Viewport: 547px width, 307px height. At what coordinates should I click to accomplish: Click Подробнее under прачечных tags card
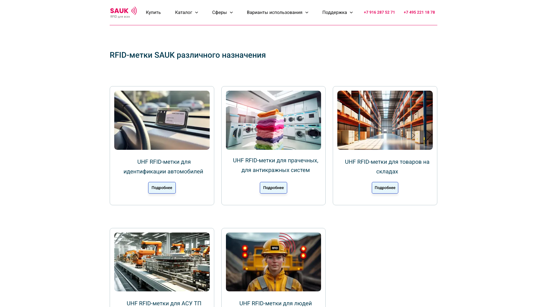pos(273,188)
